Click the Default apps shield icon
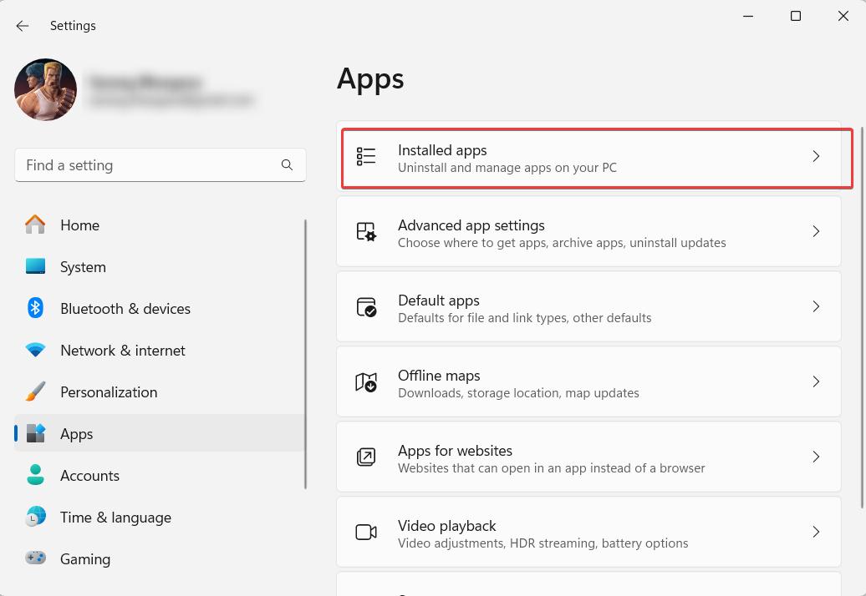This screenshot has height=596, width=866. click(x=366, y=306)
